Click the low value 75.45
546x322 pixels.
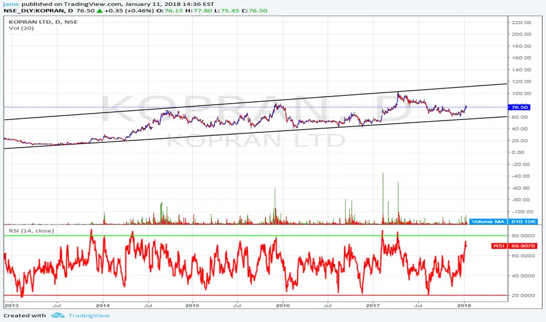point(230,11)
